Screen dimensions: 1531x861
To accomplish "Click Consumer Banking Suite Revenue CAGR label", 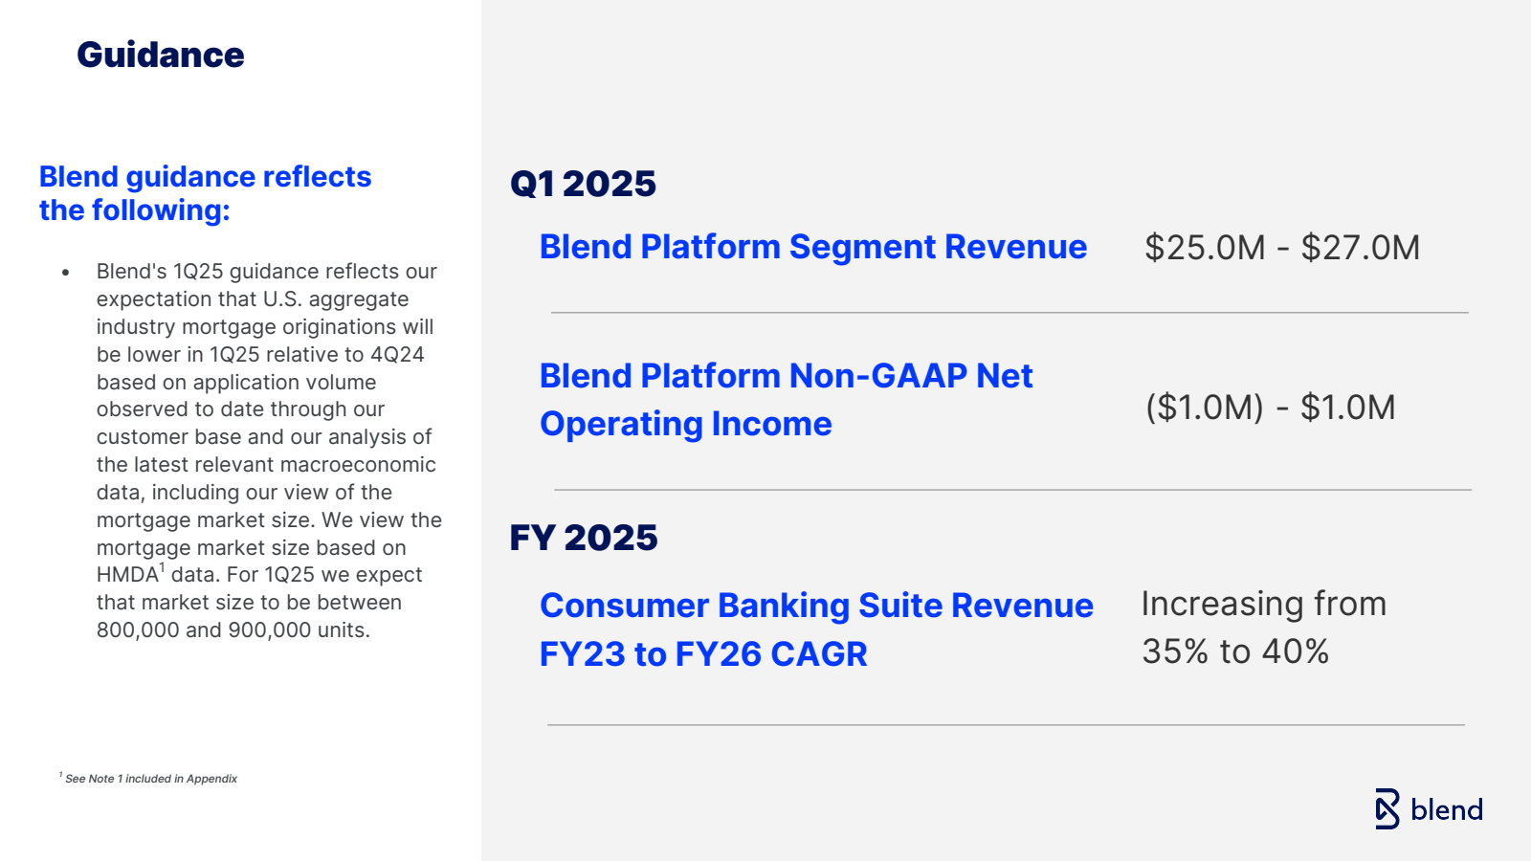I will coord(816,629).
